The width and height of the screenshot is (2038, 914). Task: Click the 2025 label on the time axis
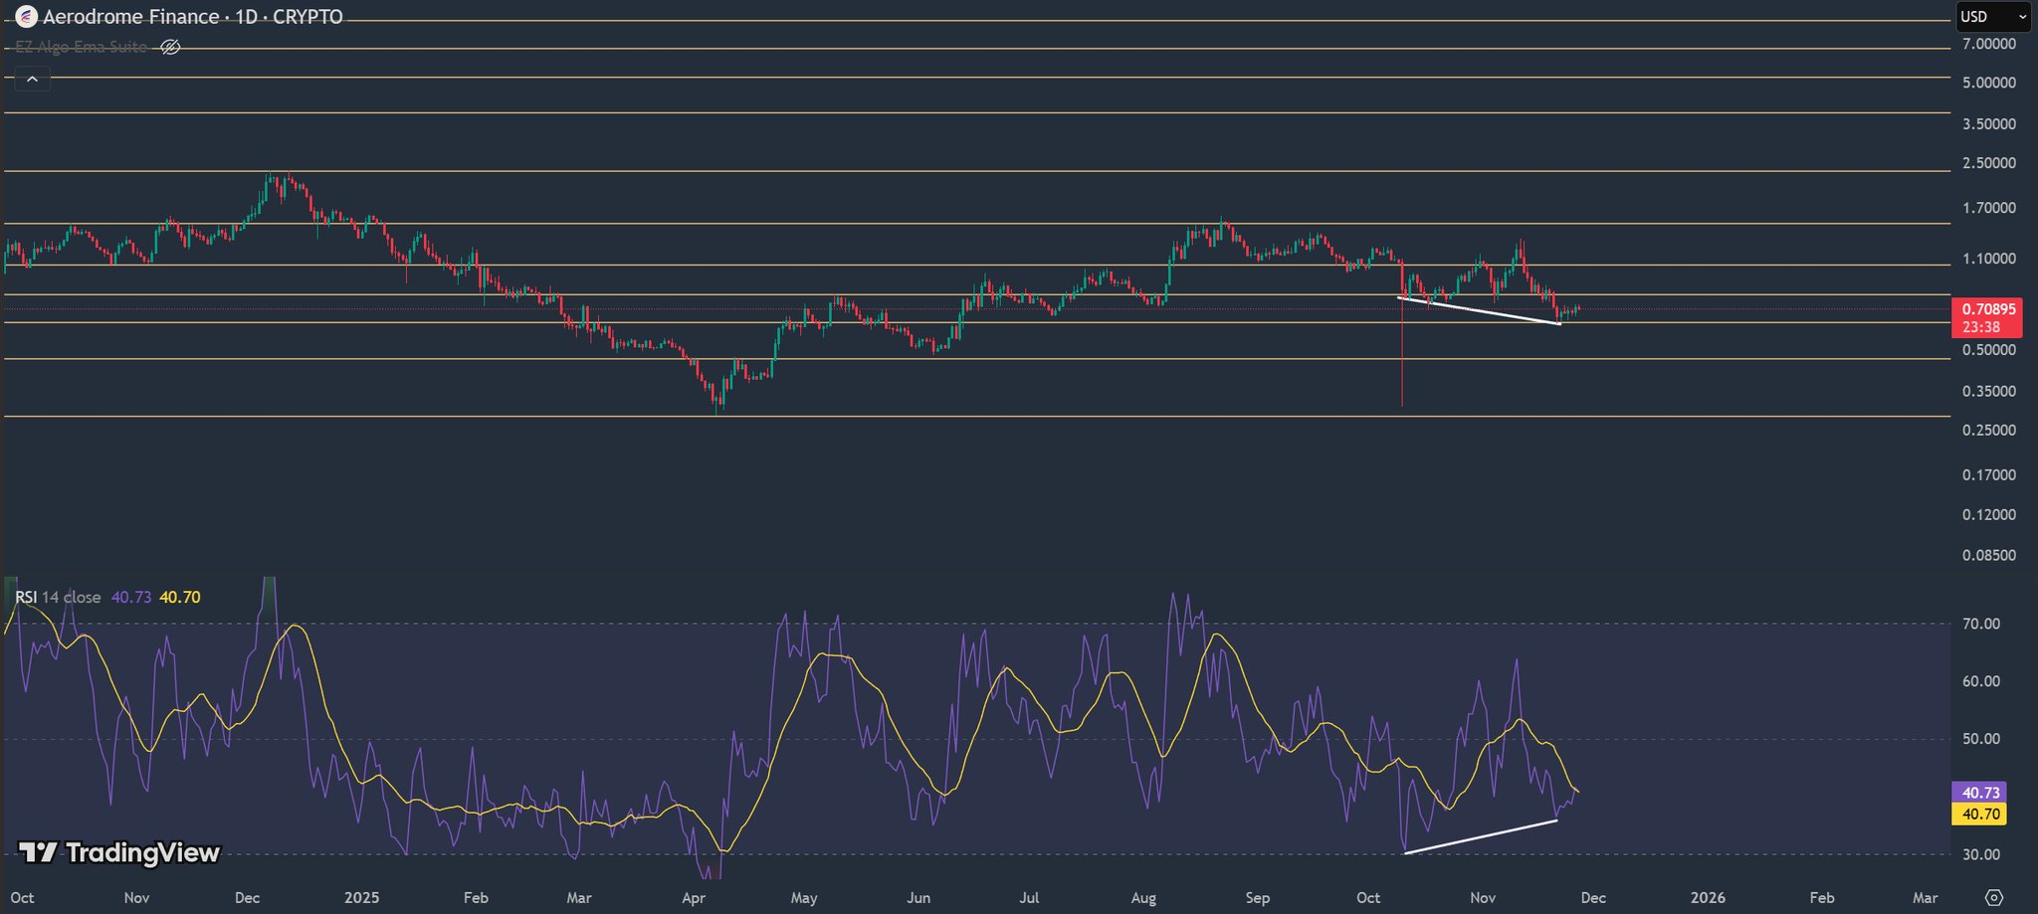(x=361, y=897)
